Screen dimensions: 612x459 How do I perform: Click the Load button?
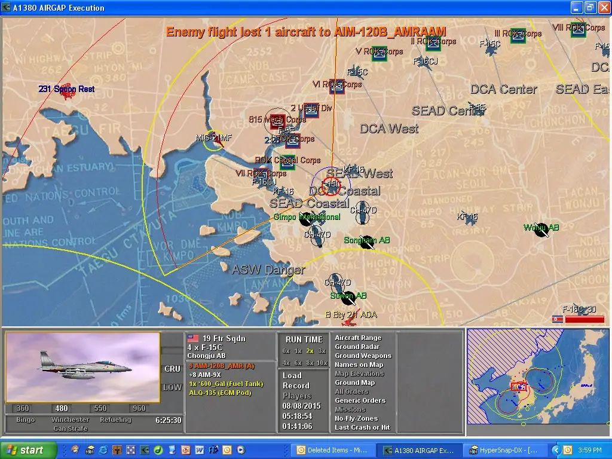pyautogui.click(x=292, y=375)
